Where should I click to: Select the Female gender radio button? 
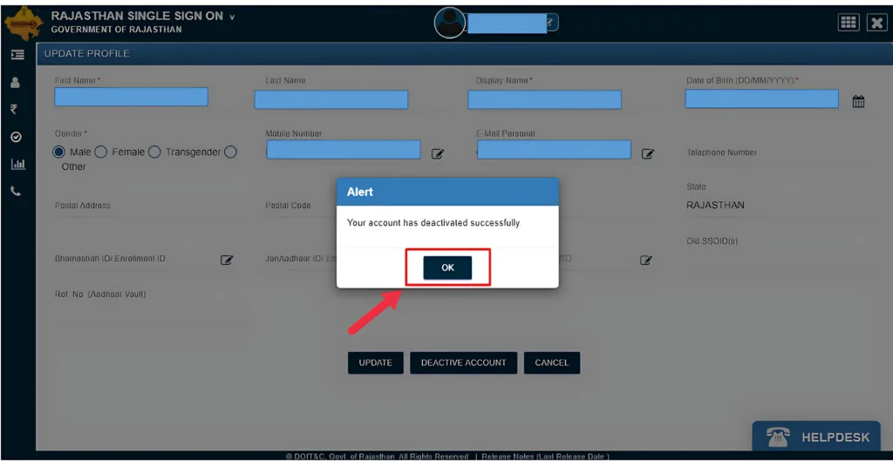point(100,152)
